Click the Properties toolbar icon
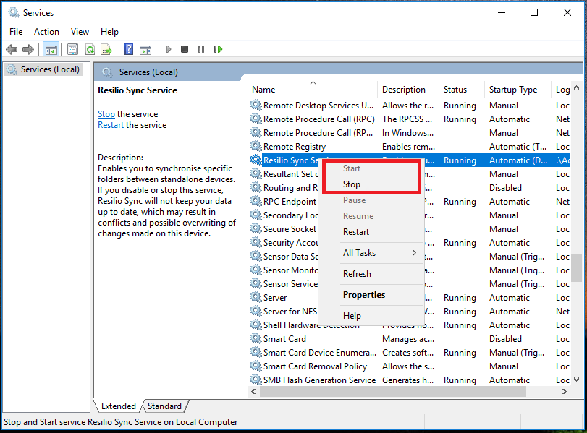Screen dimensions: 587x433 72,49
